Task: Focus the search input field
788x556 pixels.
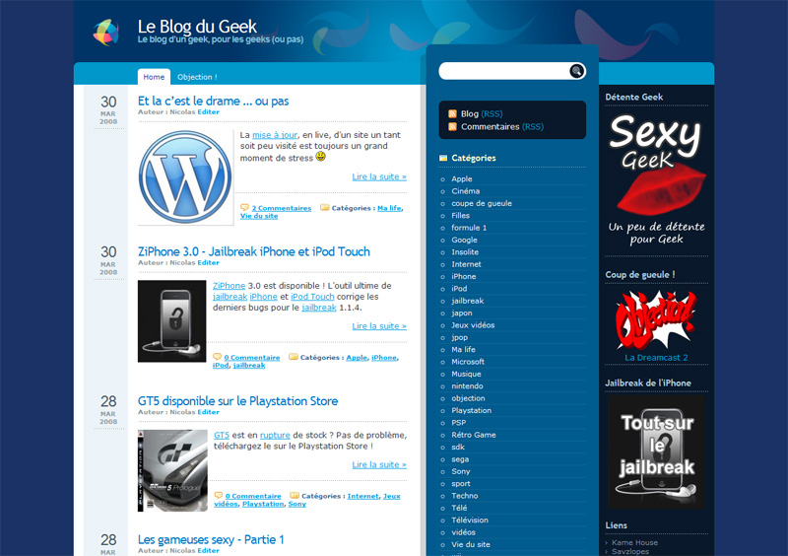Action: (x=504, y=71)
